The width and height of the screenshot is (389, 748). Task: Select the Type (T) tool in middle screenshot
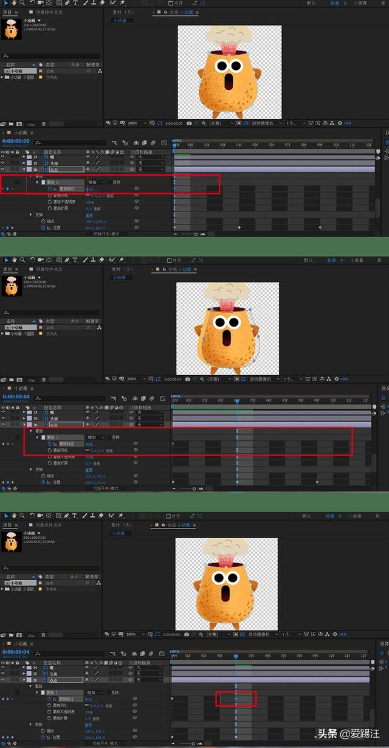[75, 260]
